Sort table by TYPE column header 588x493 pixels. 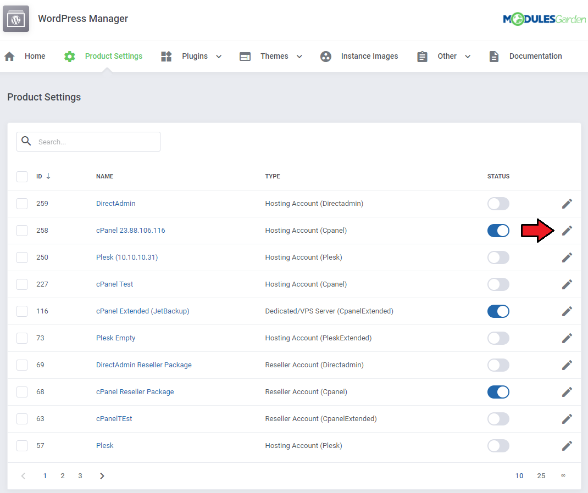click(x=273, y=176)
